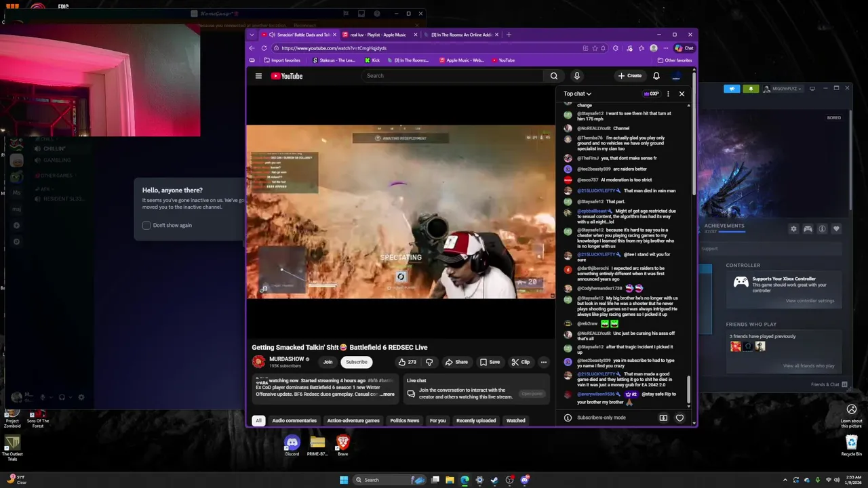This screenshot has width=868, height=488.
Task: Click the Subscribe button
Action: [x=356, y=362]
